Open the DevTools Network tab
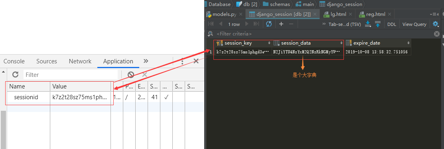Image resolution: width=444 pixels, height=149 pixels. [x=80, y=61]
